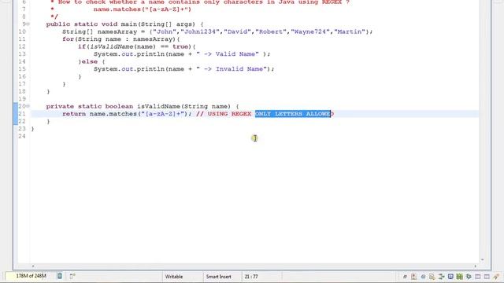Open the green bars fast-view icon
This screenshot has width=504, height=283.
[x=460, y=276]
